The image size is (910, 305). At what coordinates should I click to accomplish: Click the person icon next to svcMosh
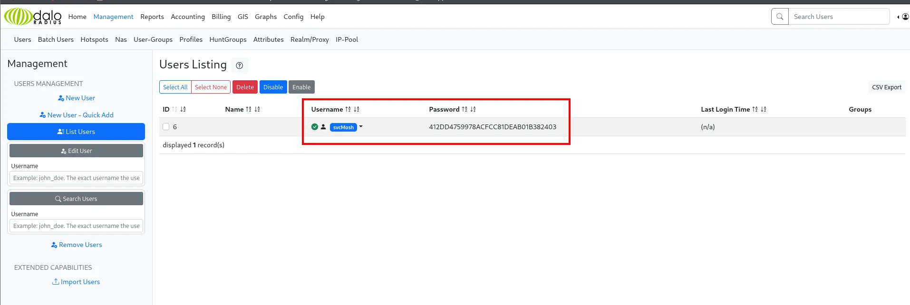pyautogui.click(x=323, y=127)
